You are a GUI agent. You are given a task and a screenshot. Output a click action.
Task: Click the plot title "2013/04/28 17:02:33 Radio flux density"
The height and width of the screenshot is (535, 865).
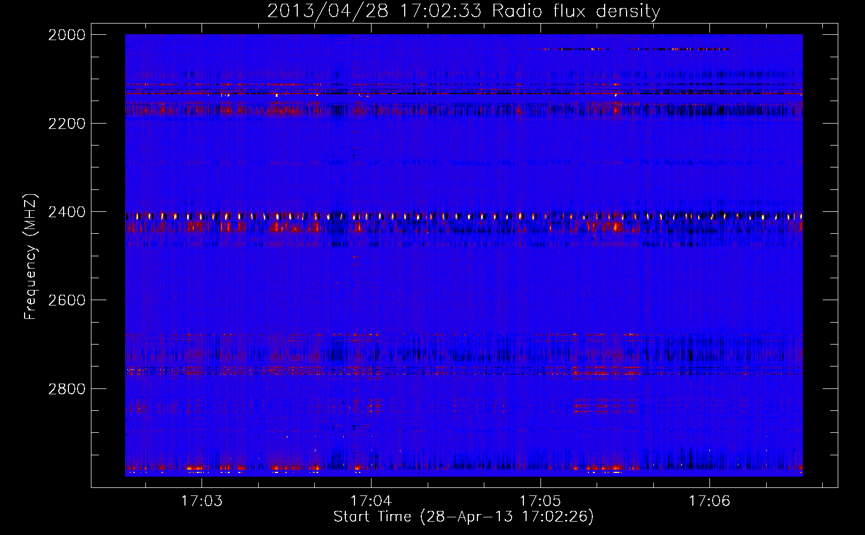click(x=464, y=11)
